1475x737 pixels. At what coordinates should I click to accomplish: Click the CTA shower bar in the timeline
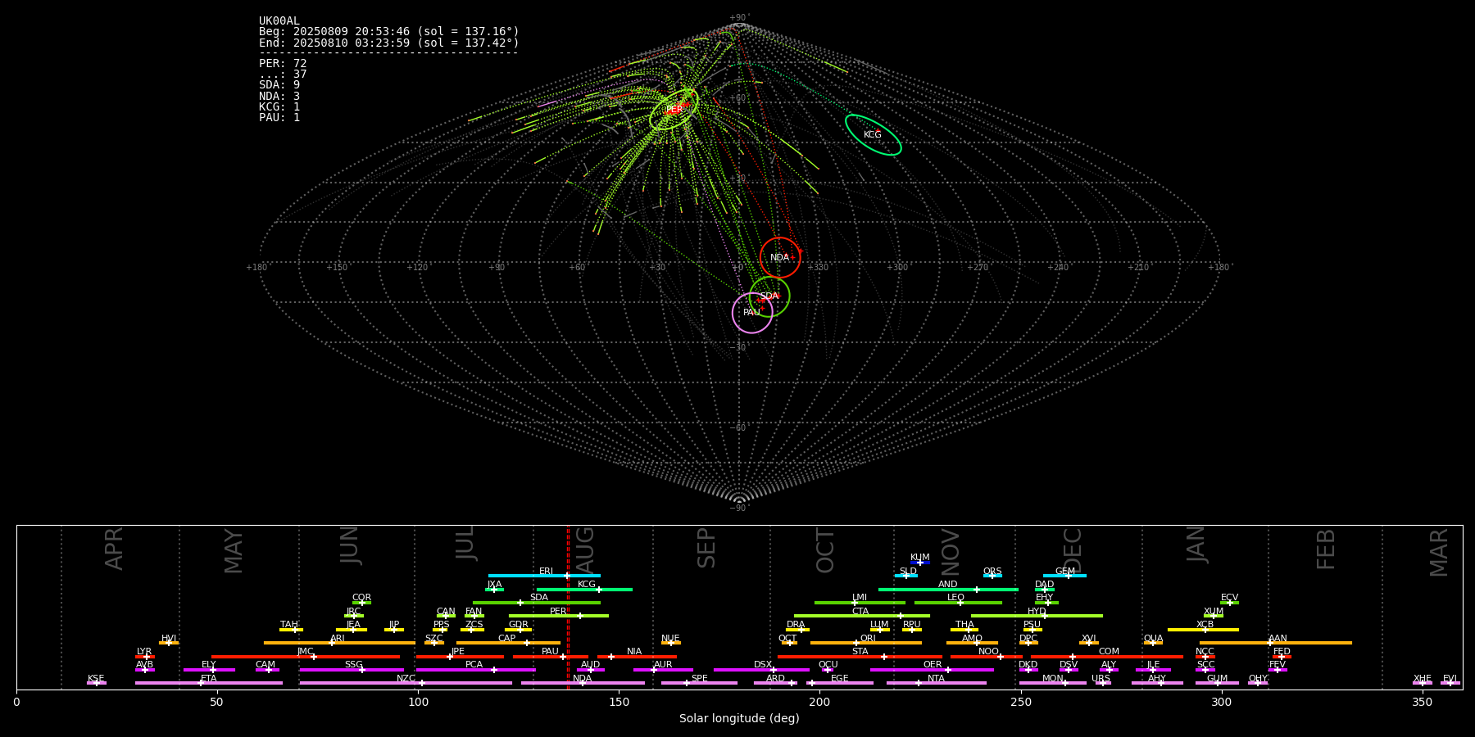coord(862,616)
